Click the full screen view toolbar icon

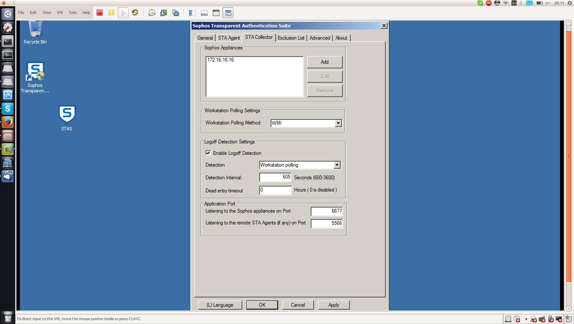[x=216, y=13]
